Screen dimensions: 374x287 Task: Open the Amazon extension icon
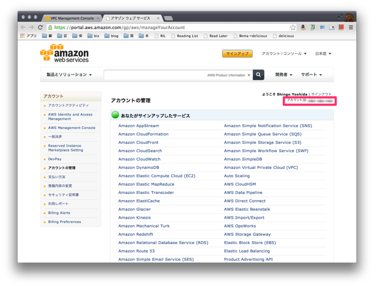pos(303,27)
